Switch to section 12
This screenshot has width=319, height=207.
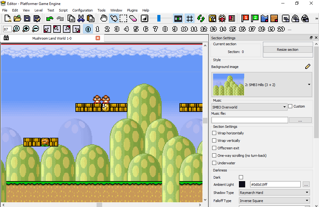(x=204, y=29)
